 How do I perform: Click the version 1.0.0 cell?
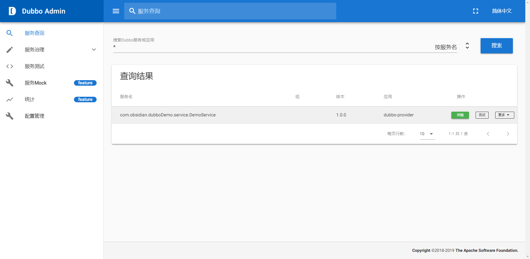[x=341, y=115]
